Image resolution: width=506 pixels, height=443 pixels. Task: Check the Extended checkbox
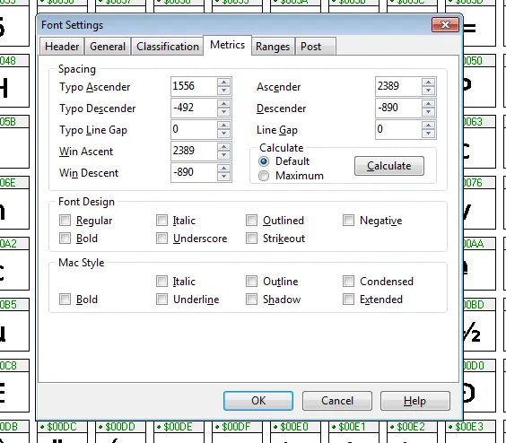pyautogui.click(x=348, y=300)
